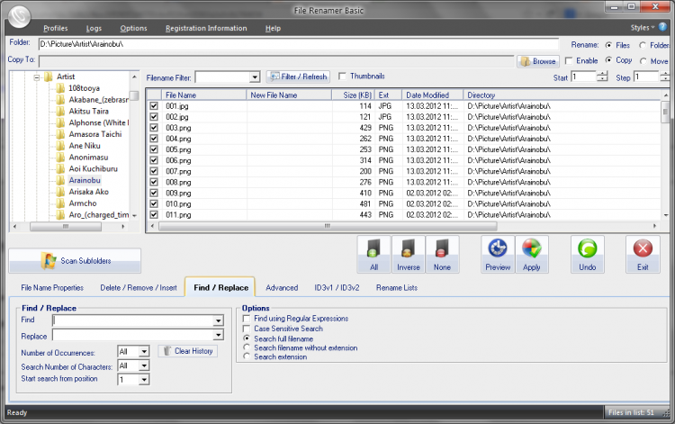Screen dimensions: 675x424
Task: Click into the Find text field
Action: (x=132, y=320)
